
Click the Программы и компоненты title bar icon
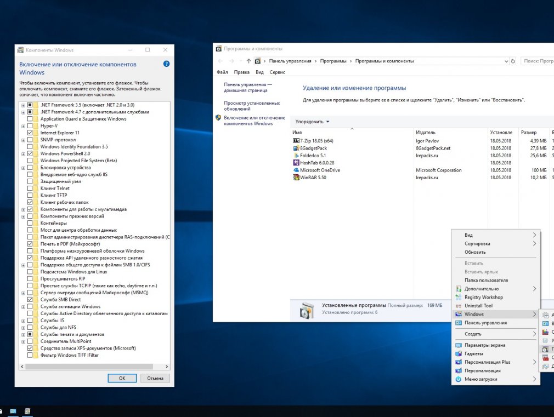[219, 49]
